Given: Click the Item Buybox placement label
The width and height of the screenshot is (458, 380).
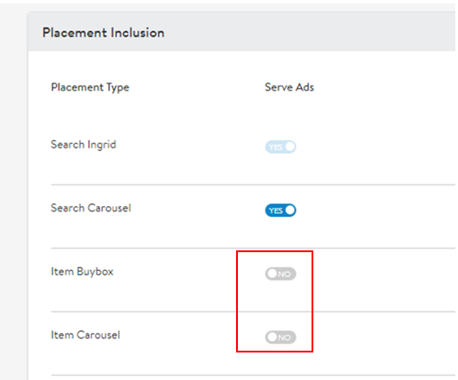Looking at the screenshot, I should point(82,272).
